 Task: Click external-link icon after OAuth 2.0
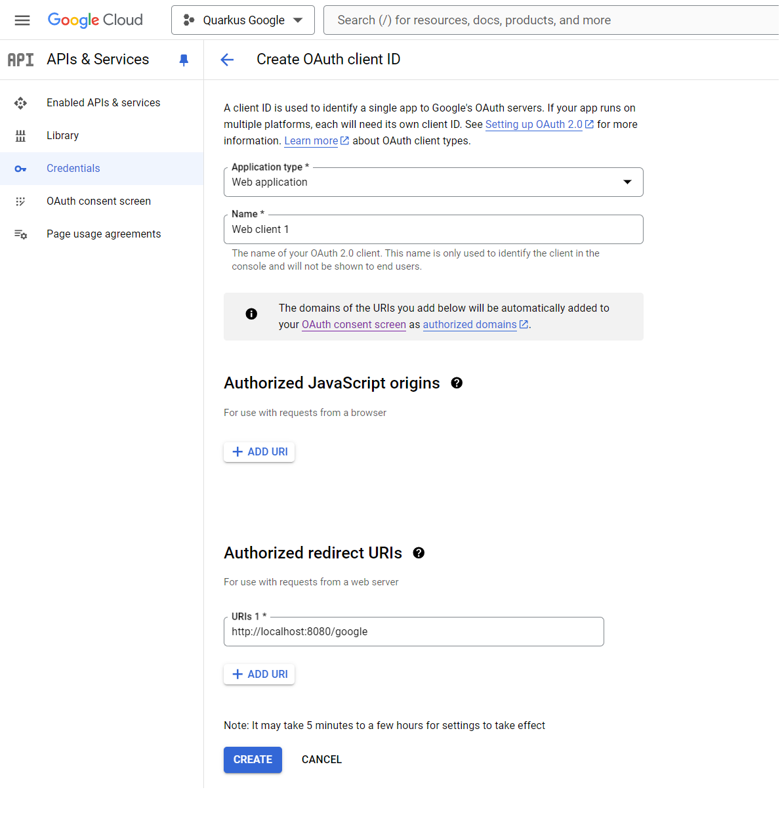click(589, 125)
